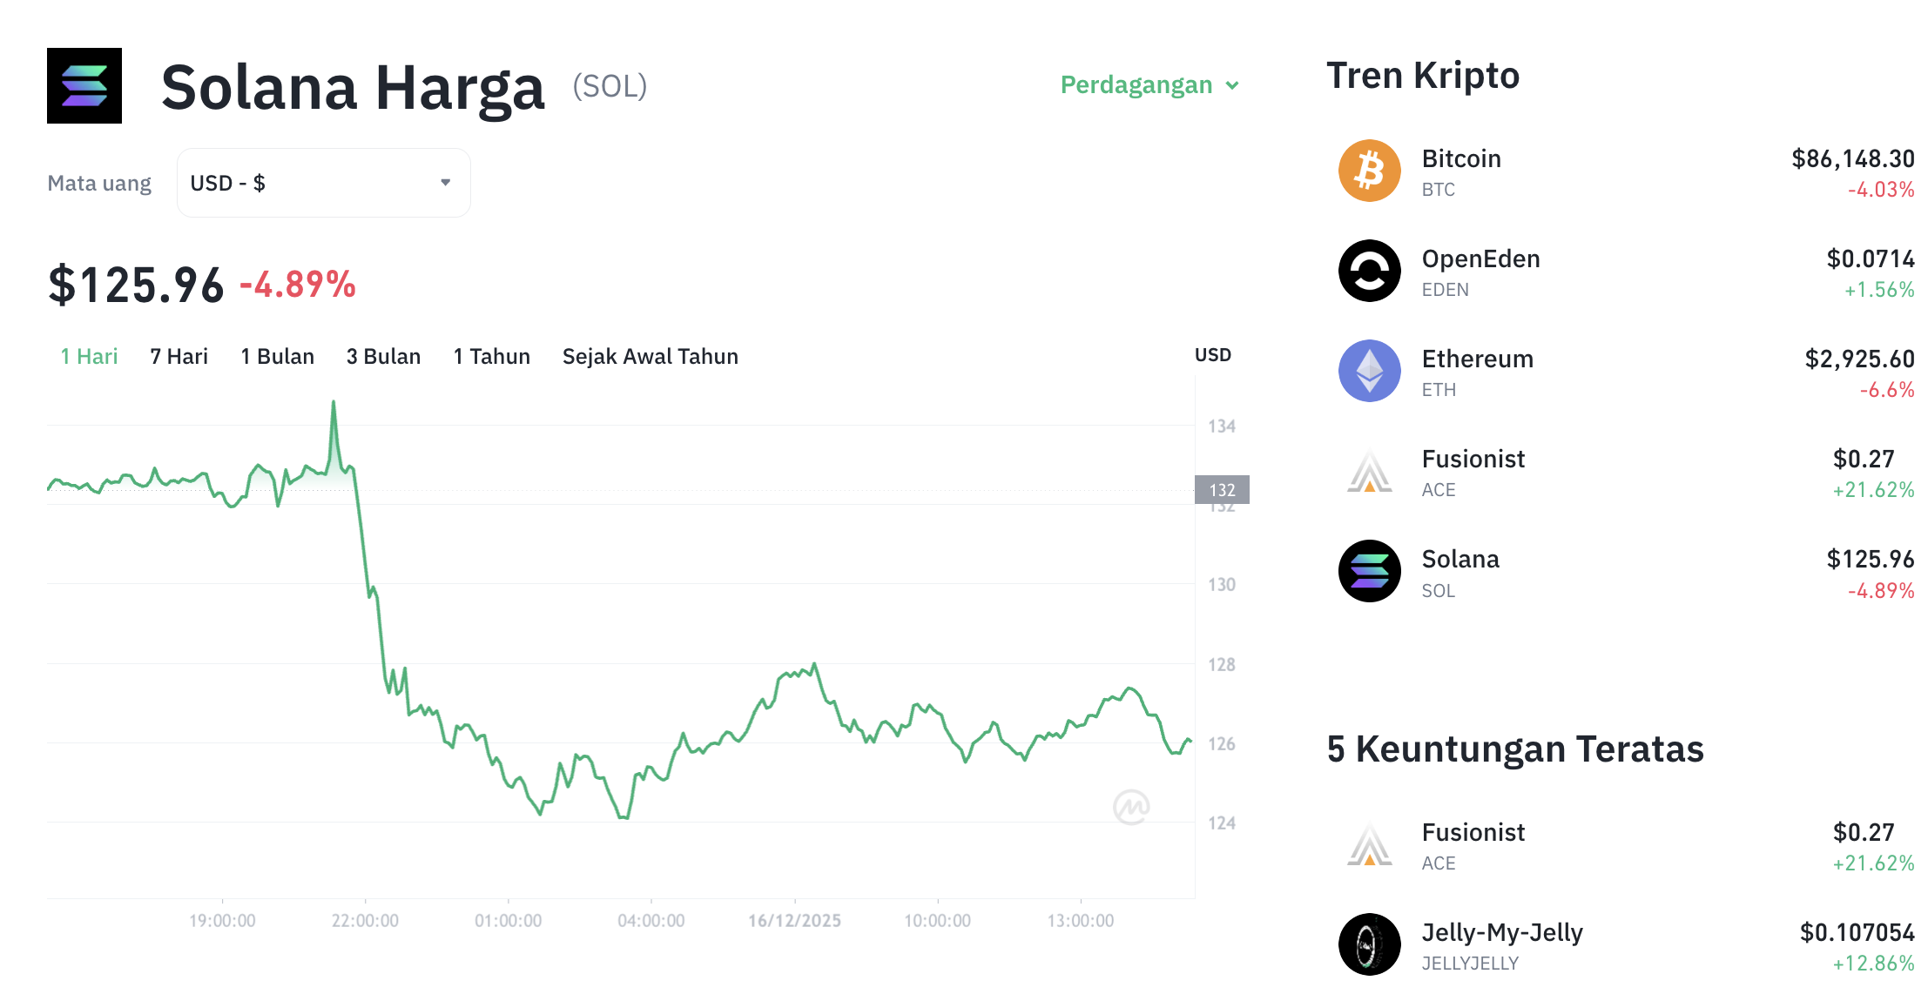
Task: Click the Ethereum icon in Tren Kripto
Action: coord(1369,371)
